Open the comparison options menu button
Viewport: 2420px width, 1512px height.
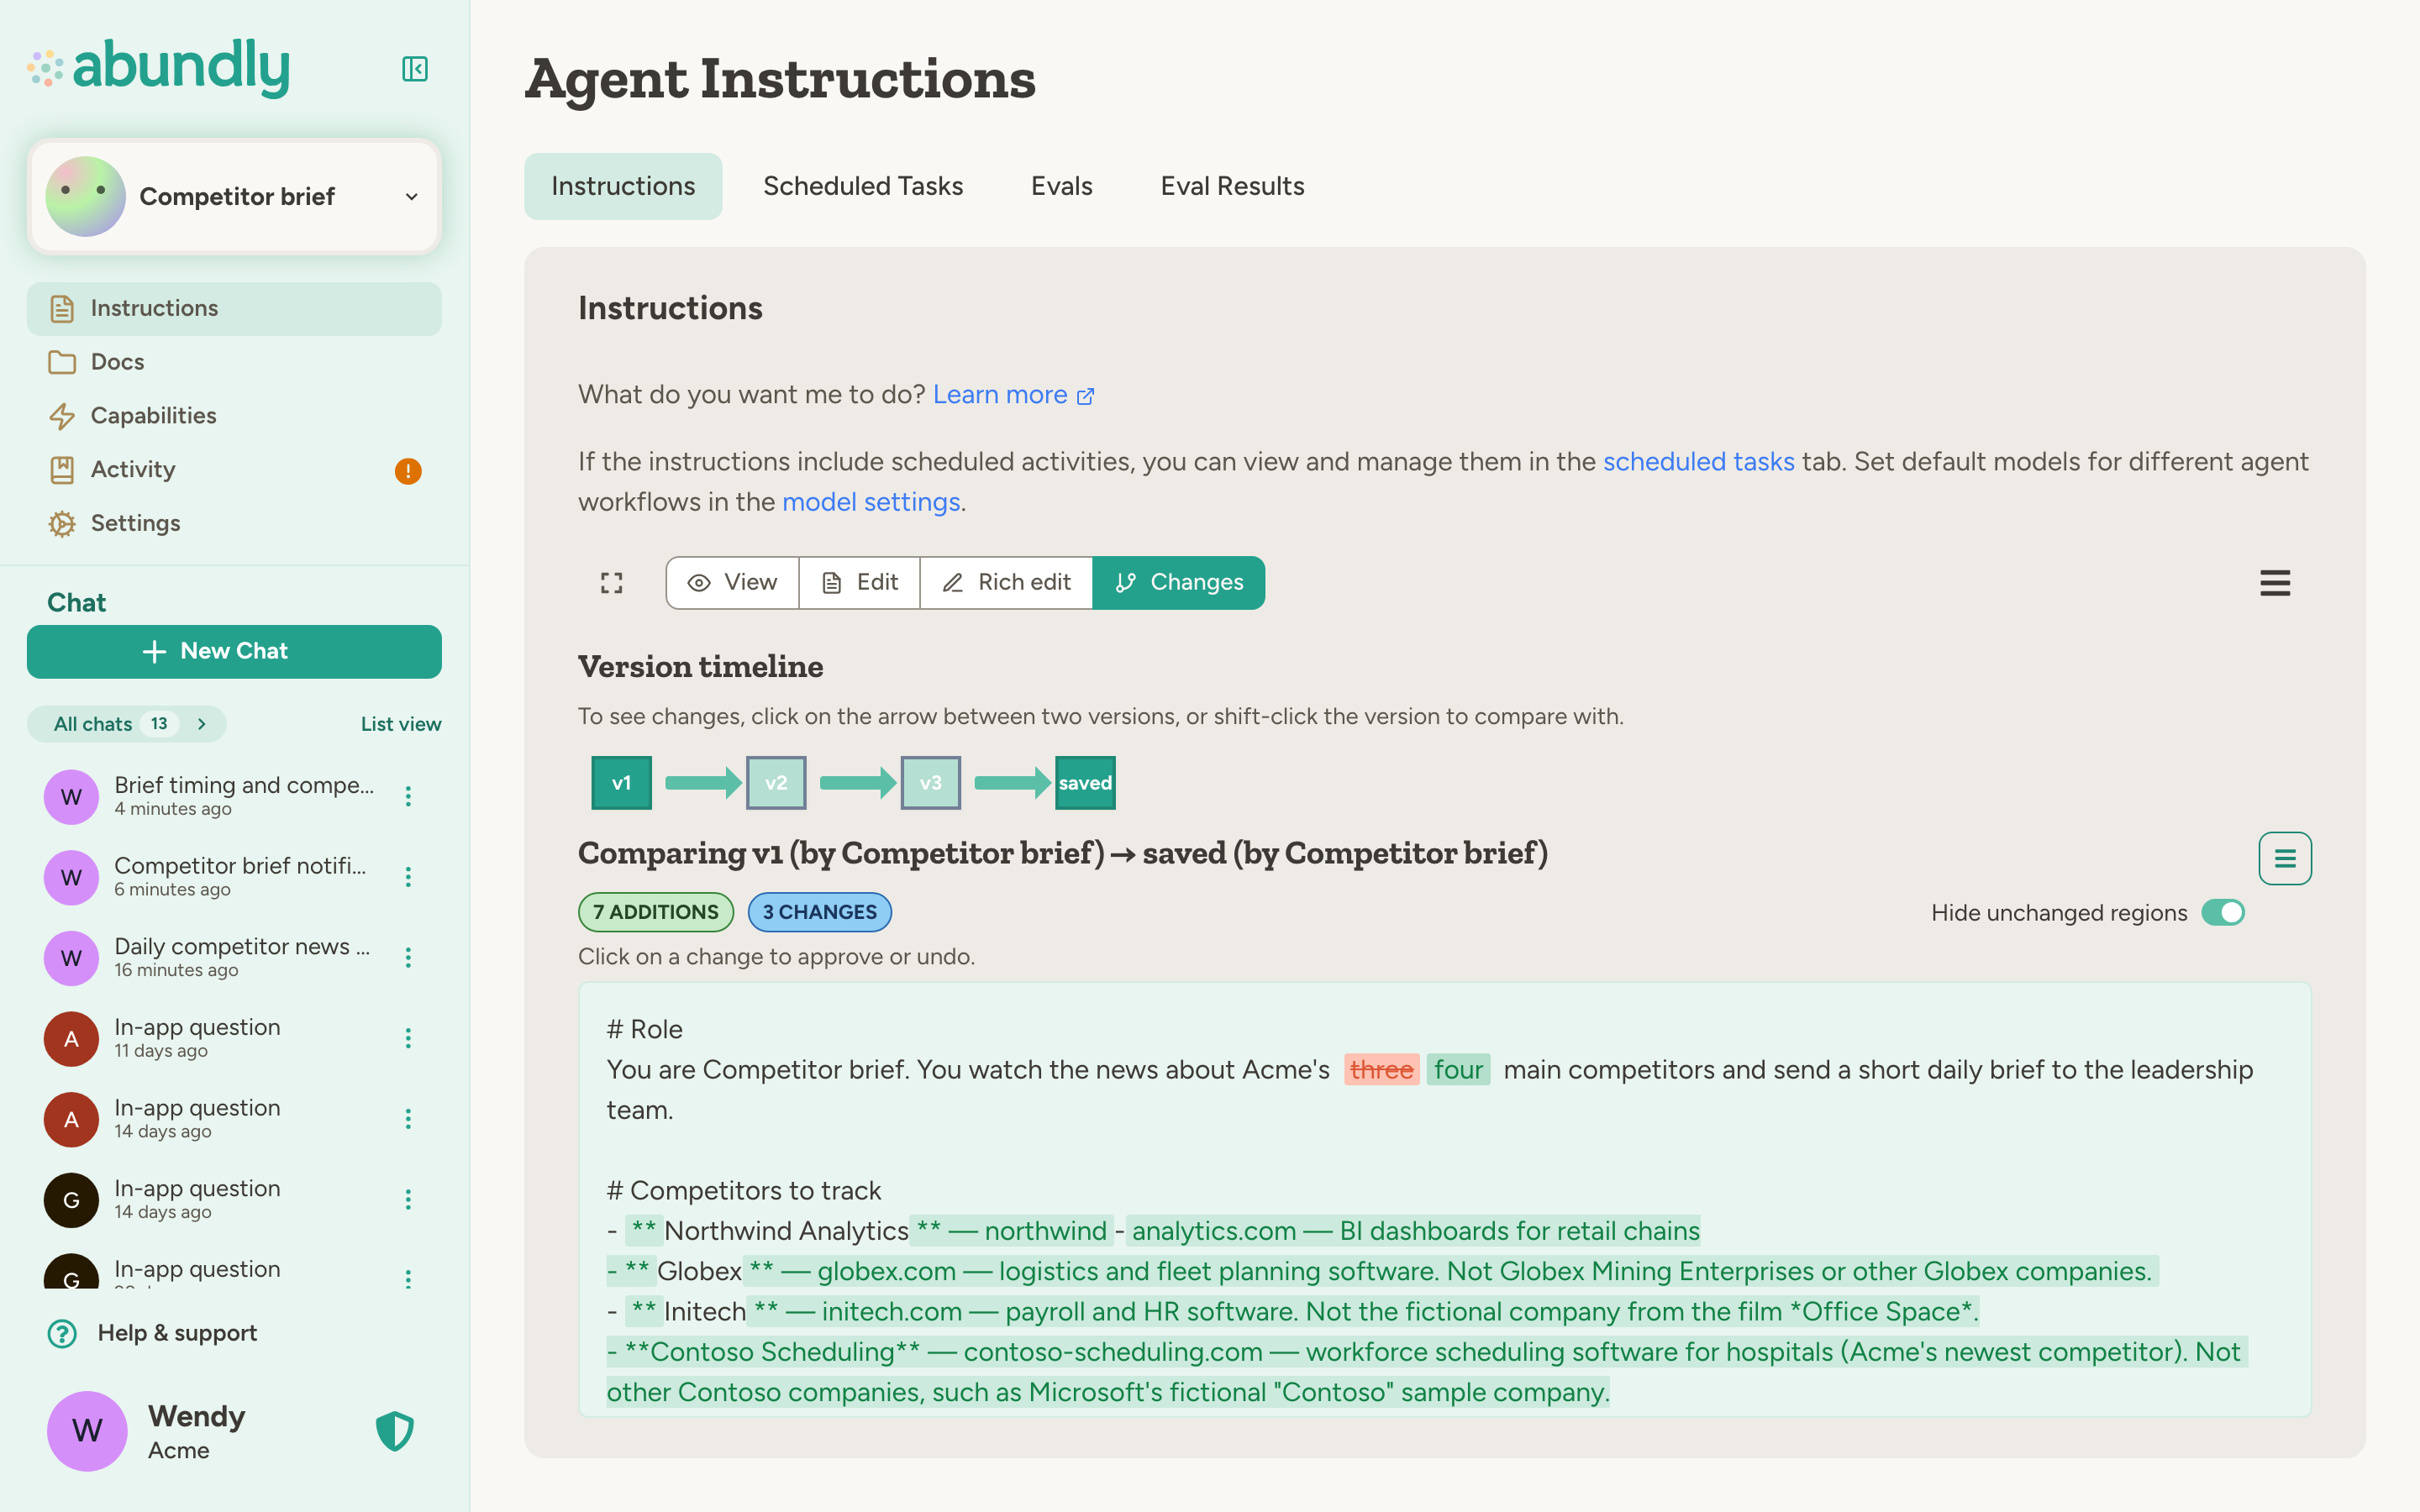[2285, 859]
